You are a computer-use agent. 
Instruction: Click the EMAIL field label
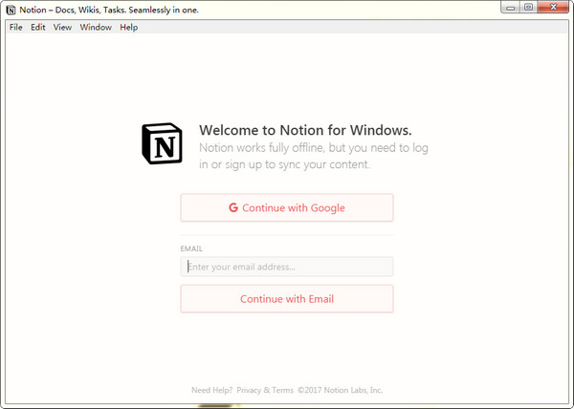191,248
